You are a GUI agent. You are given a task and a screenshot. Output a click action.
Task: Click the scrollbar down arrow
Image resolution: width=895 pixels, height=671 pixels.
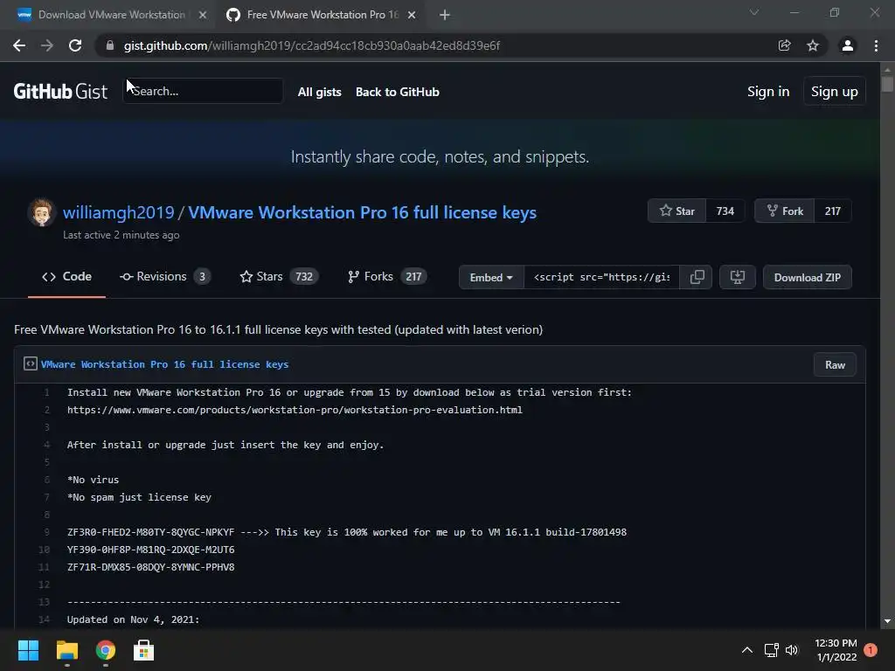point(886,621)
